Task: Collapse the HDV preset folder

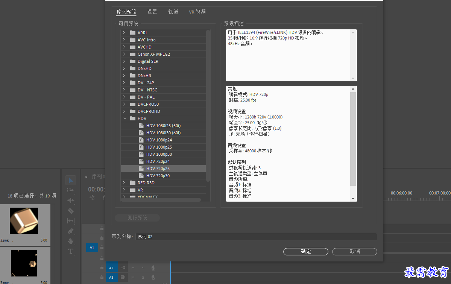Action: [125, 118]
